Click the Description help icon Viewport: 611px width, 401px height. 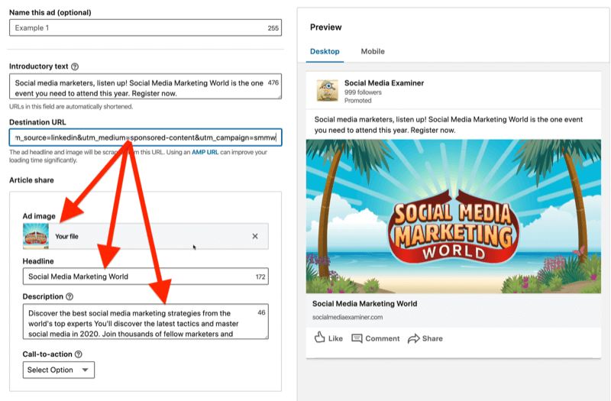[x=70, y=296]
